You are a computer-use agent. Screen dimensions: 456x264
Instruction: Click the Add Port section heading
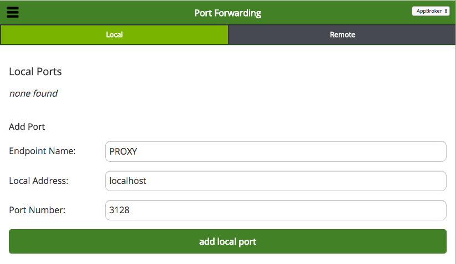pyautogui.click(x=27, y=127)
